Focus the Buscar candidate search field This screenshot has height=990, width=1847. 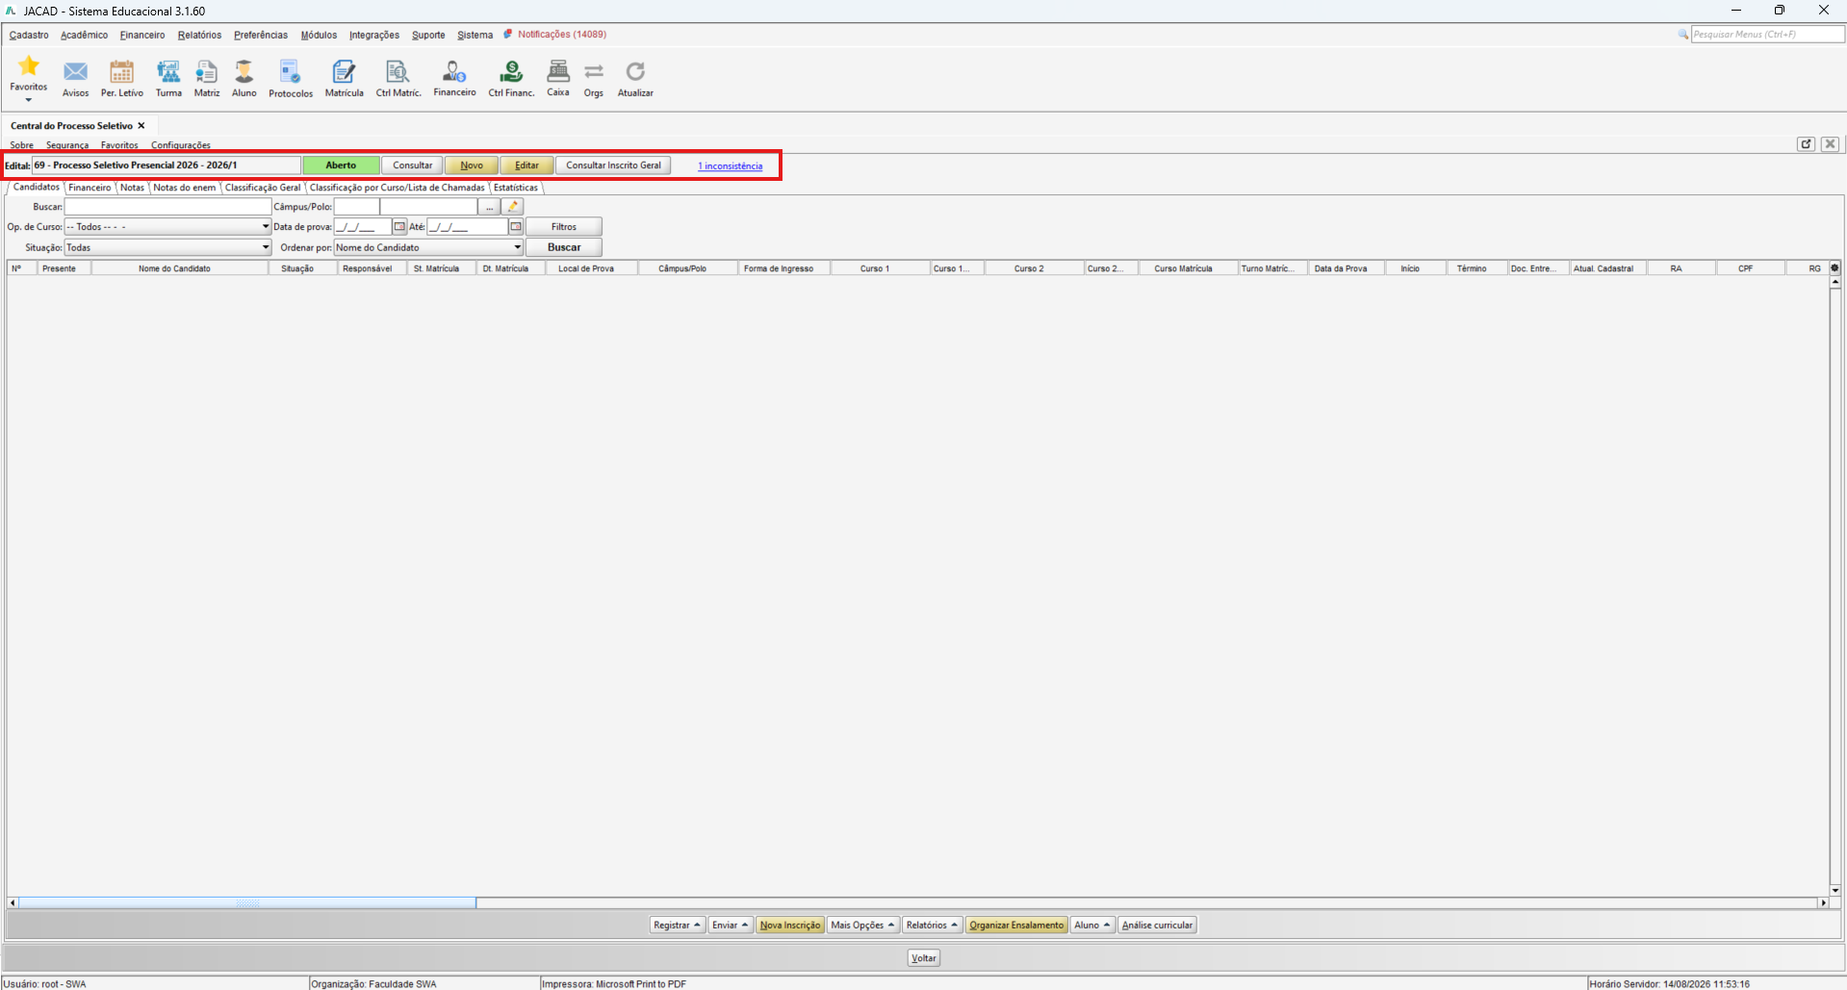[x=168, y=207]
